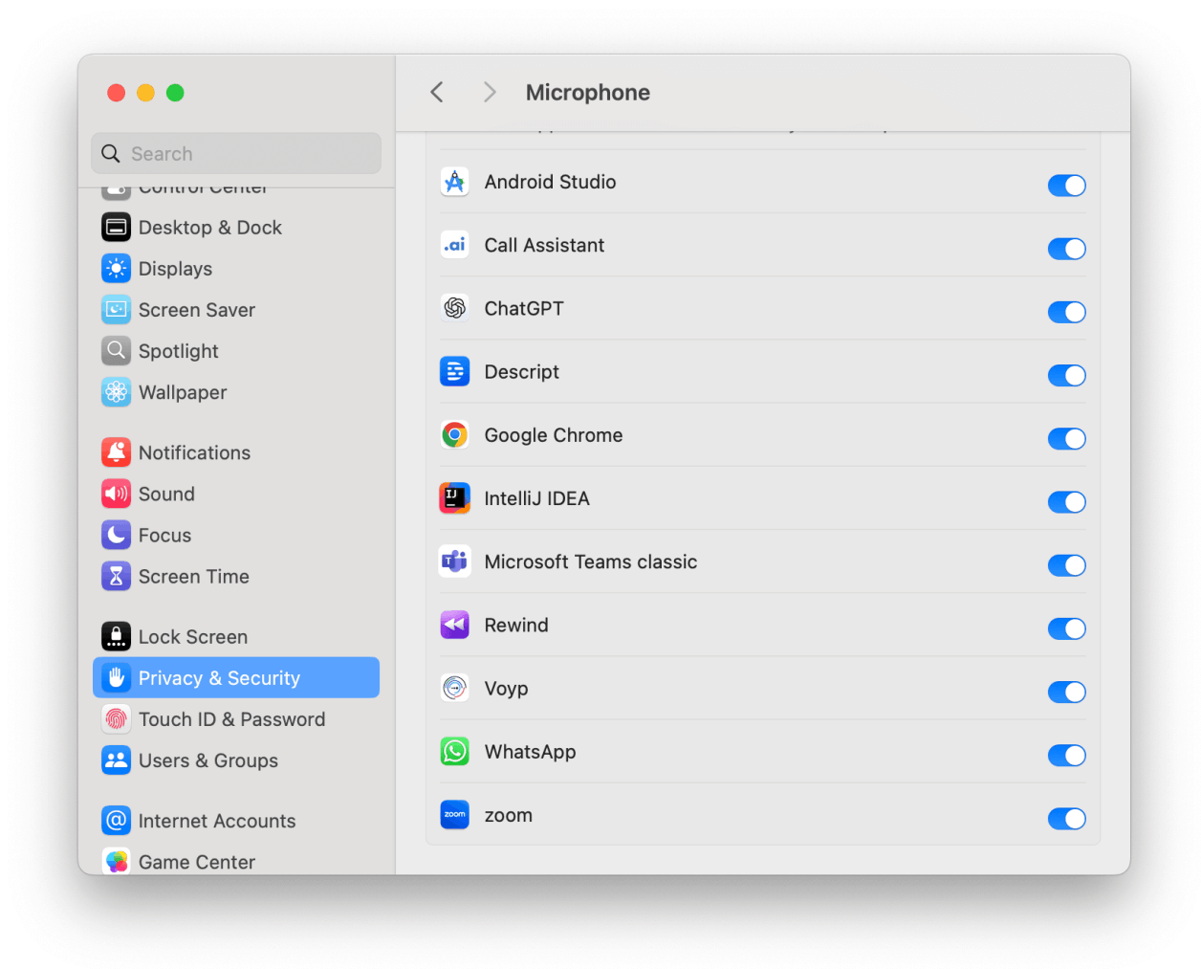Click the WhatsApp app icon
Screen dimensions: 1201x969
click(x=454, y=752)
